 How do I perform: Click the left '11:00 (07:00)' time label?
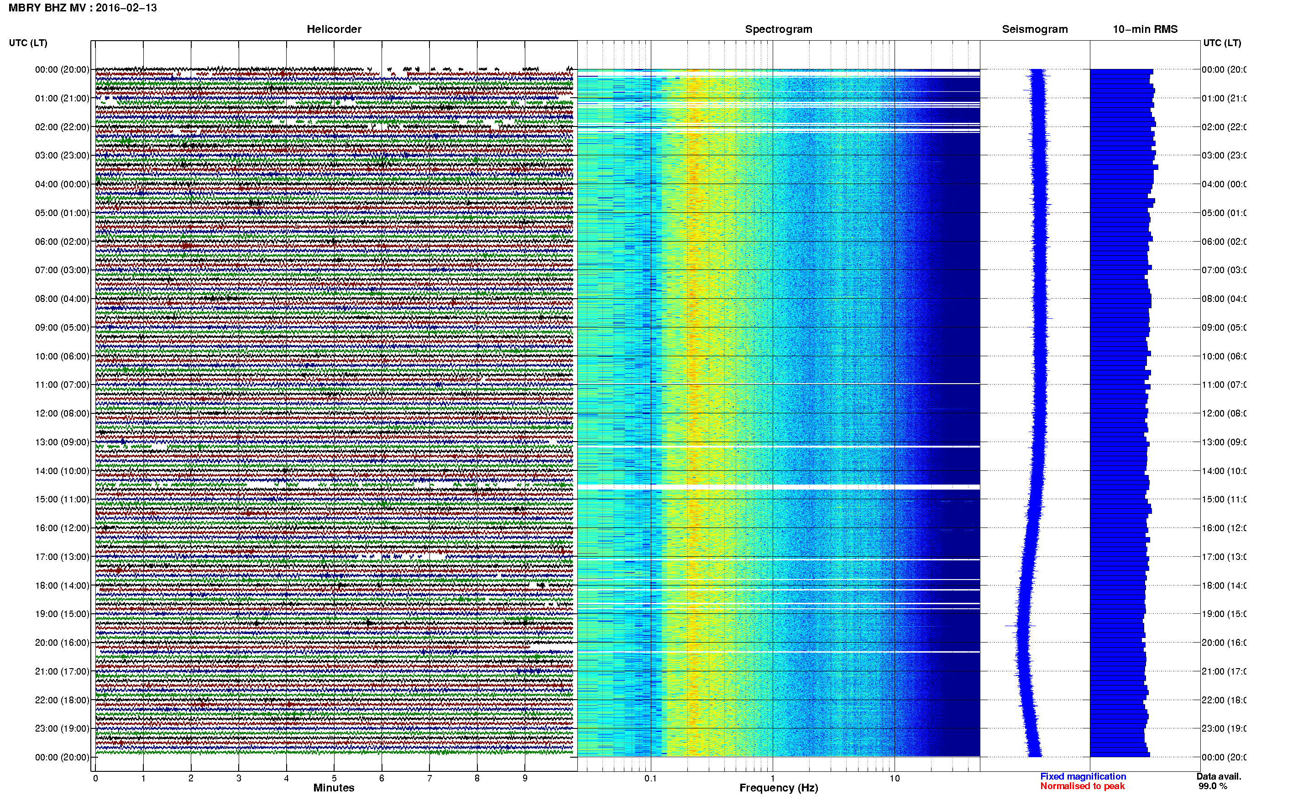pos(62,385)
